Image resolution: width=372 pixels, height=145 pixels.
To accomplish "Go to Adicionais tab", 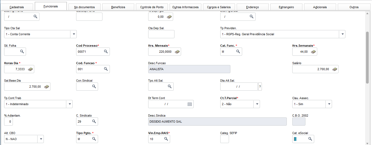I will (320, 7).
